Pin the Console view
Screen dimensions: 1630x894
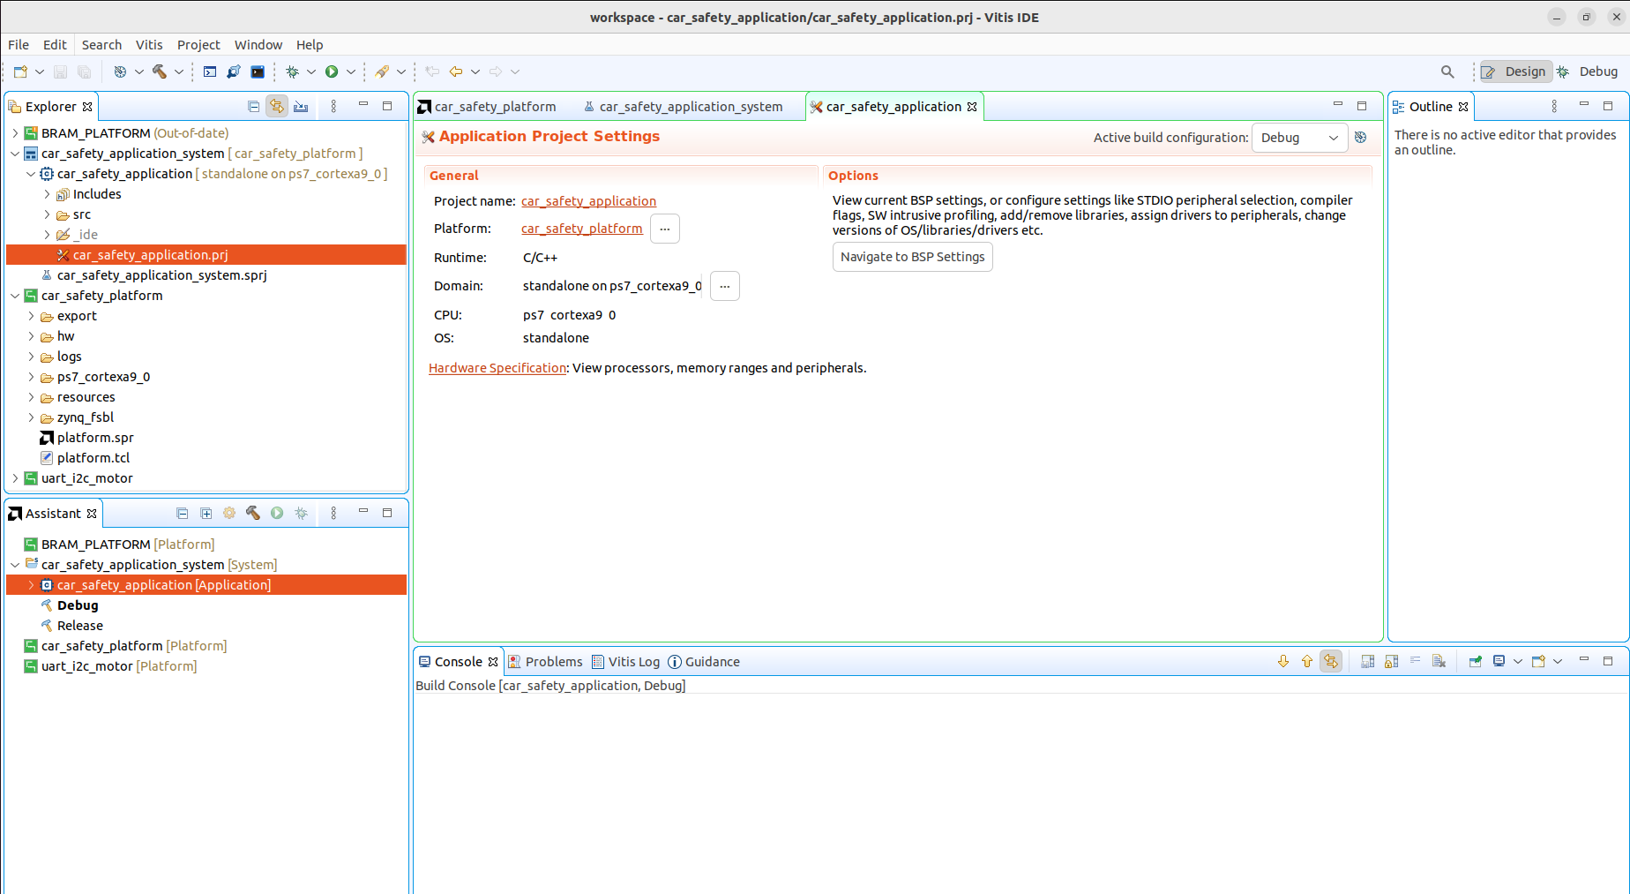point(1475,661)
